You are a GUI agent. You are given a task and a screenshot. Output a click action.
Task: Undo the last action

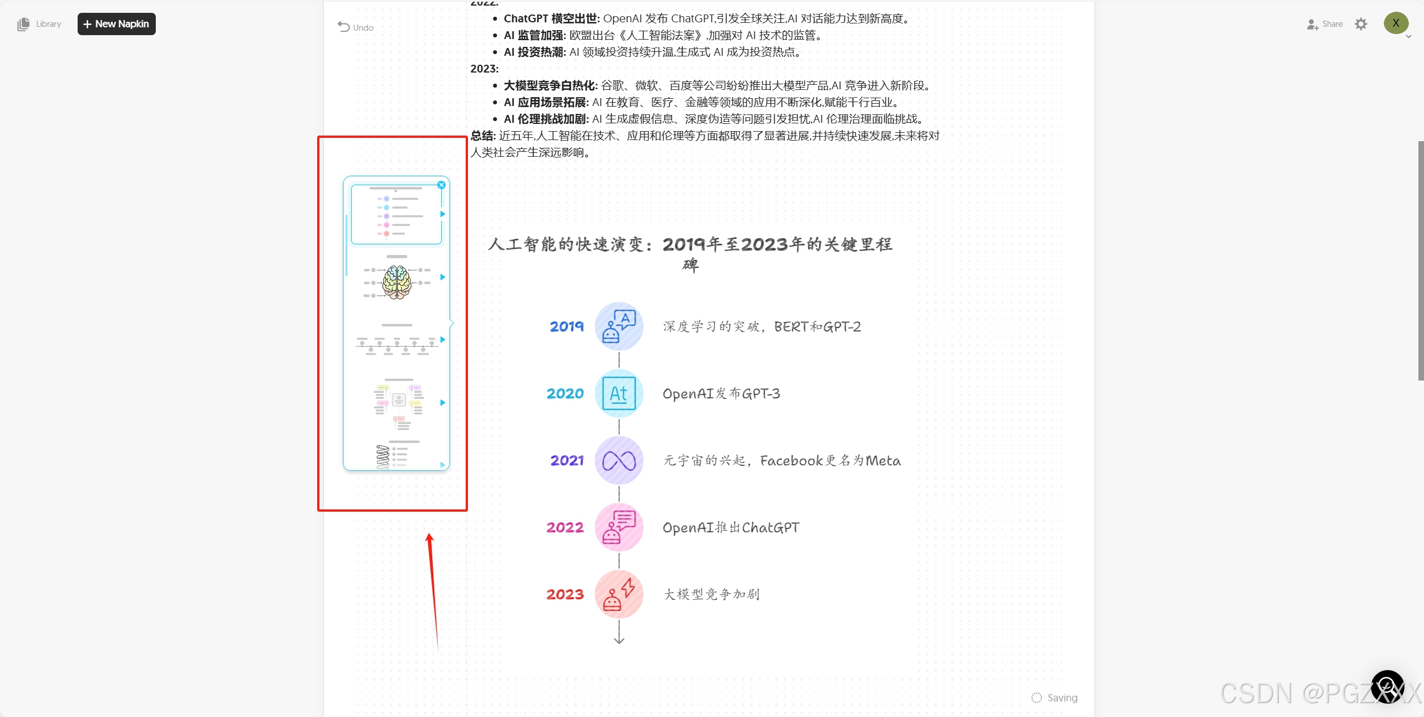[356, 27]
